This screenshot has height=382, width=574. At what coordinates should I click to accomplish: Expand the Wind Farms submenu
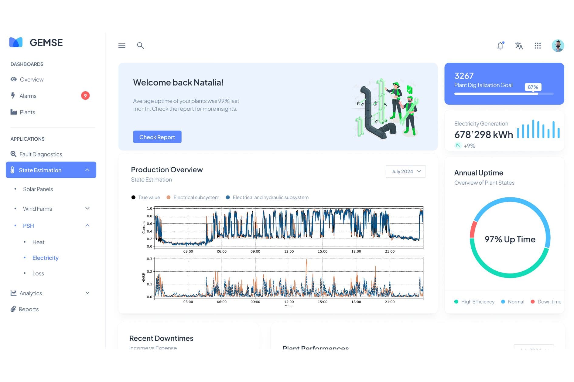click(87, 209)
